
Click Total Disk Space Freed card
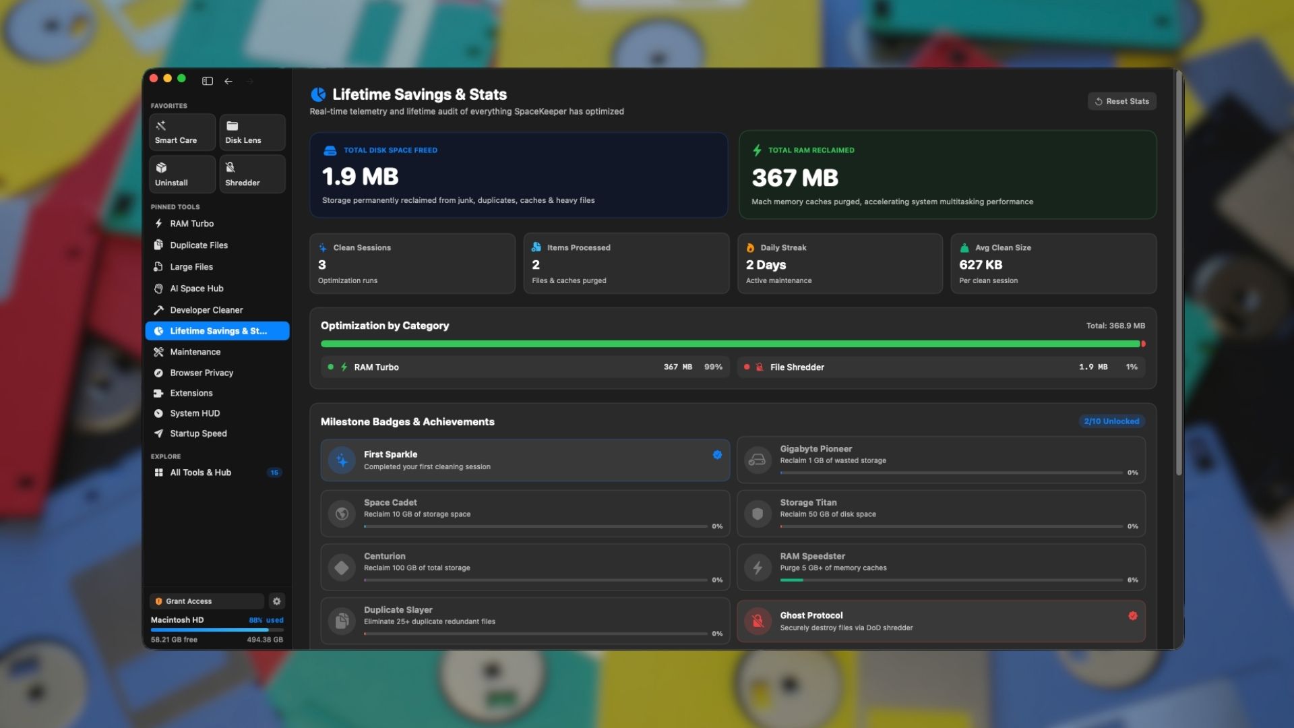pos(518,175)
